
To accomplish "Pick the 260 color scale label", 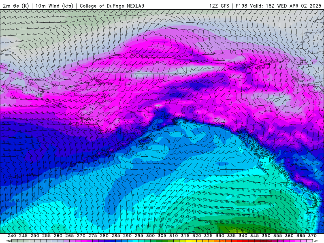I will pyautogui.click(x=58, y=236).
